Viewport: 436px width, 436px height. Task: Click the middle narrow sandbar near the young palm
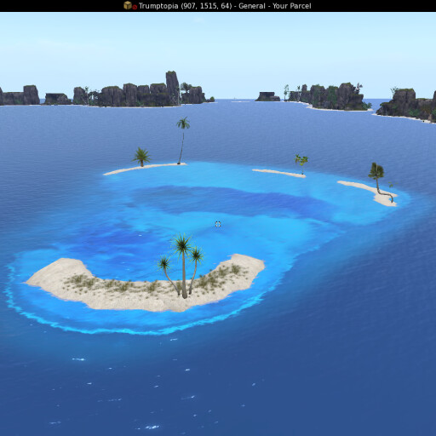(279, 173)
